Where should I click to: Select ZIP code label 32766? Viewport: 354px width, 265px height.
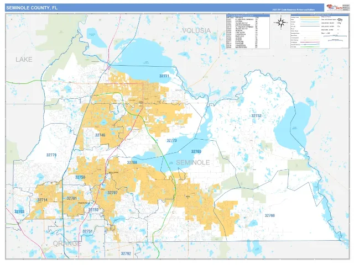(x=270, y=215)
